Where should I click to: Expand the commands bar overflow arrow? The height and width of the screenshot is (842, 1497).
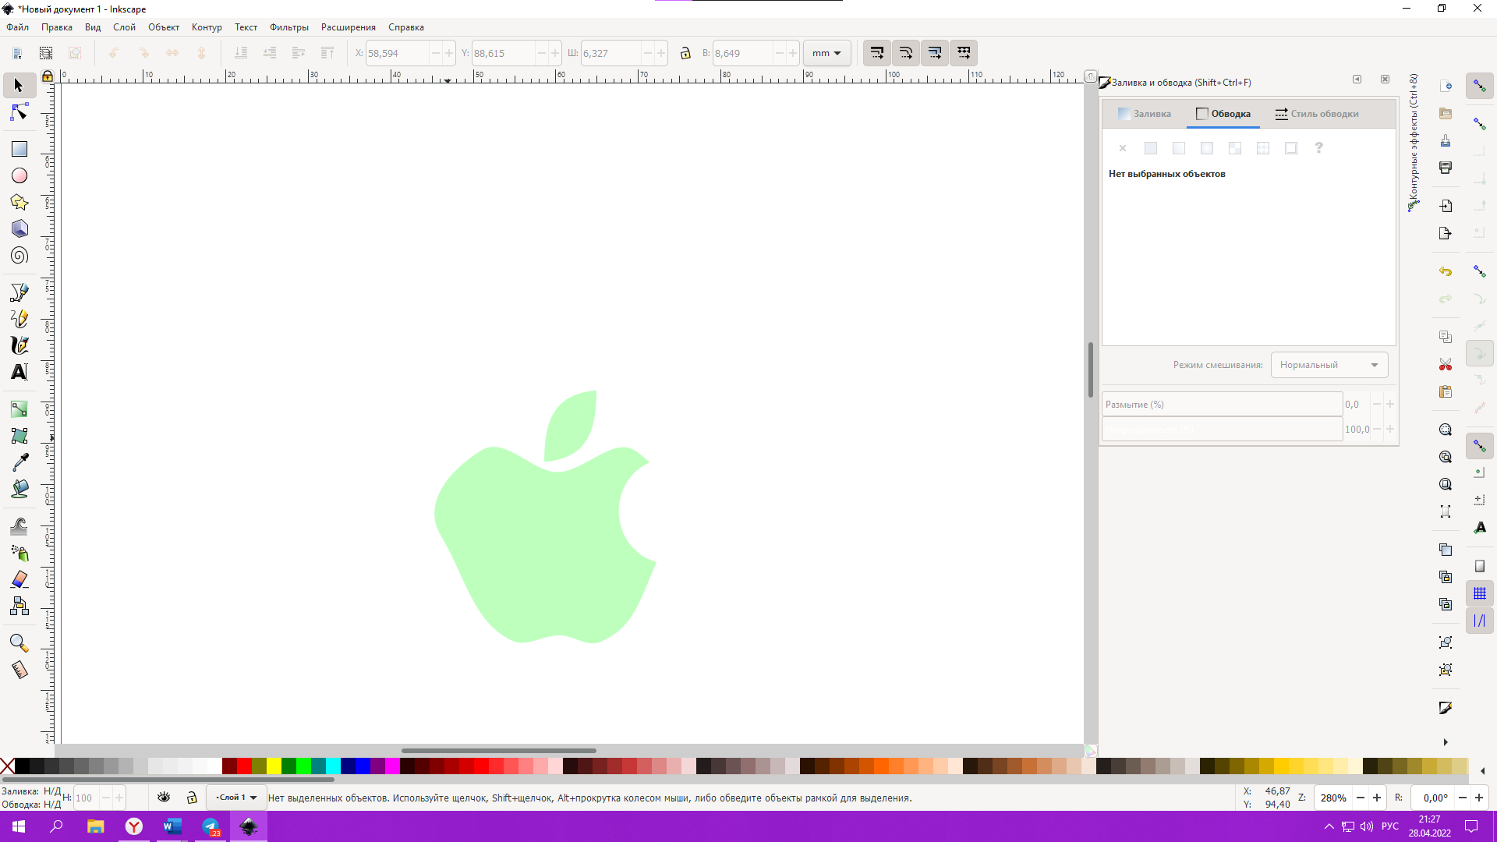point(1446,742)
